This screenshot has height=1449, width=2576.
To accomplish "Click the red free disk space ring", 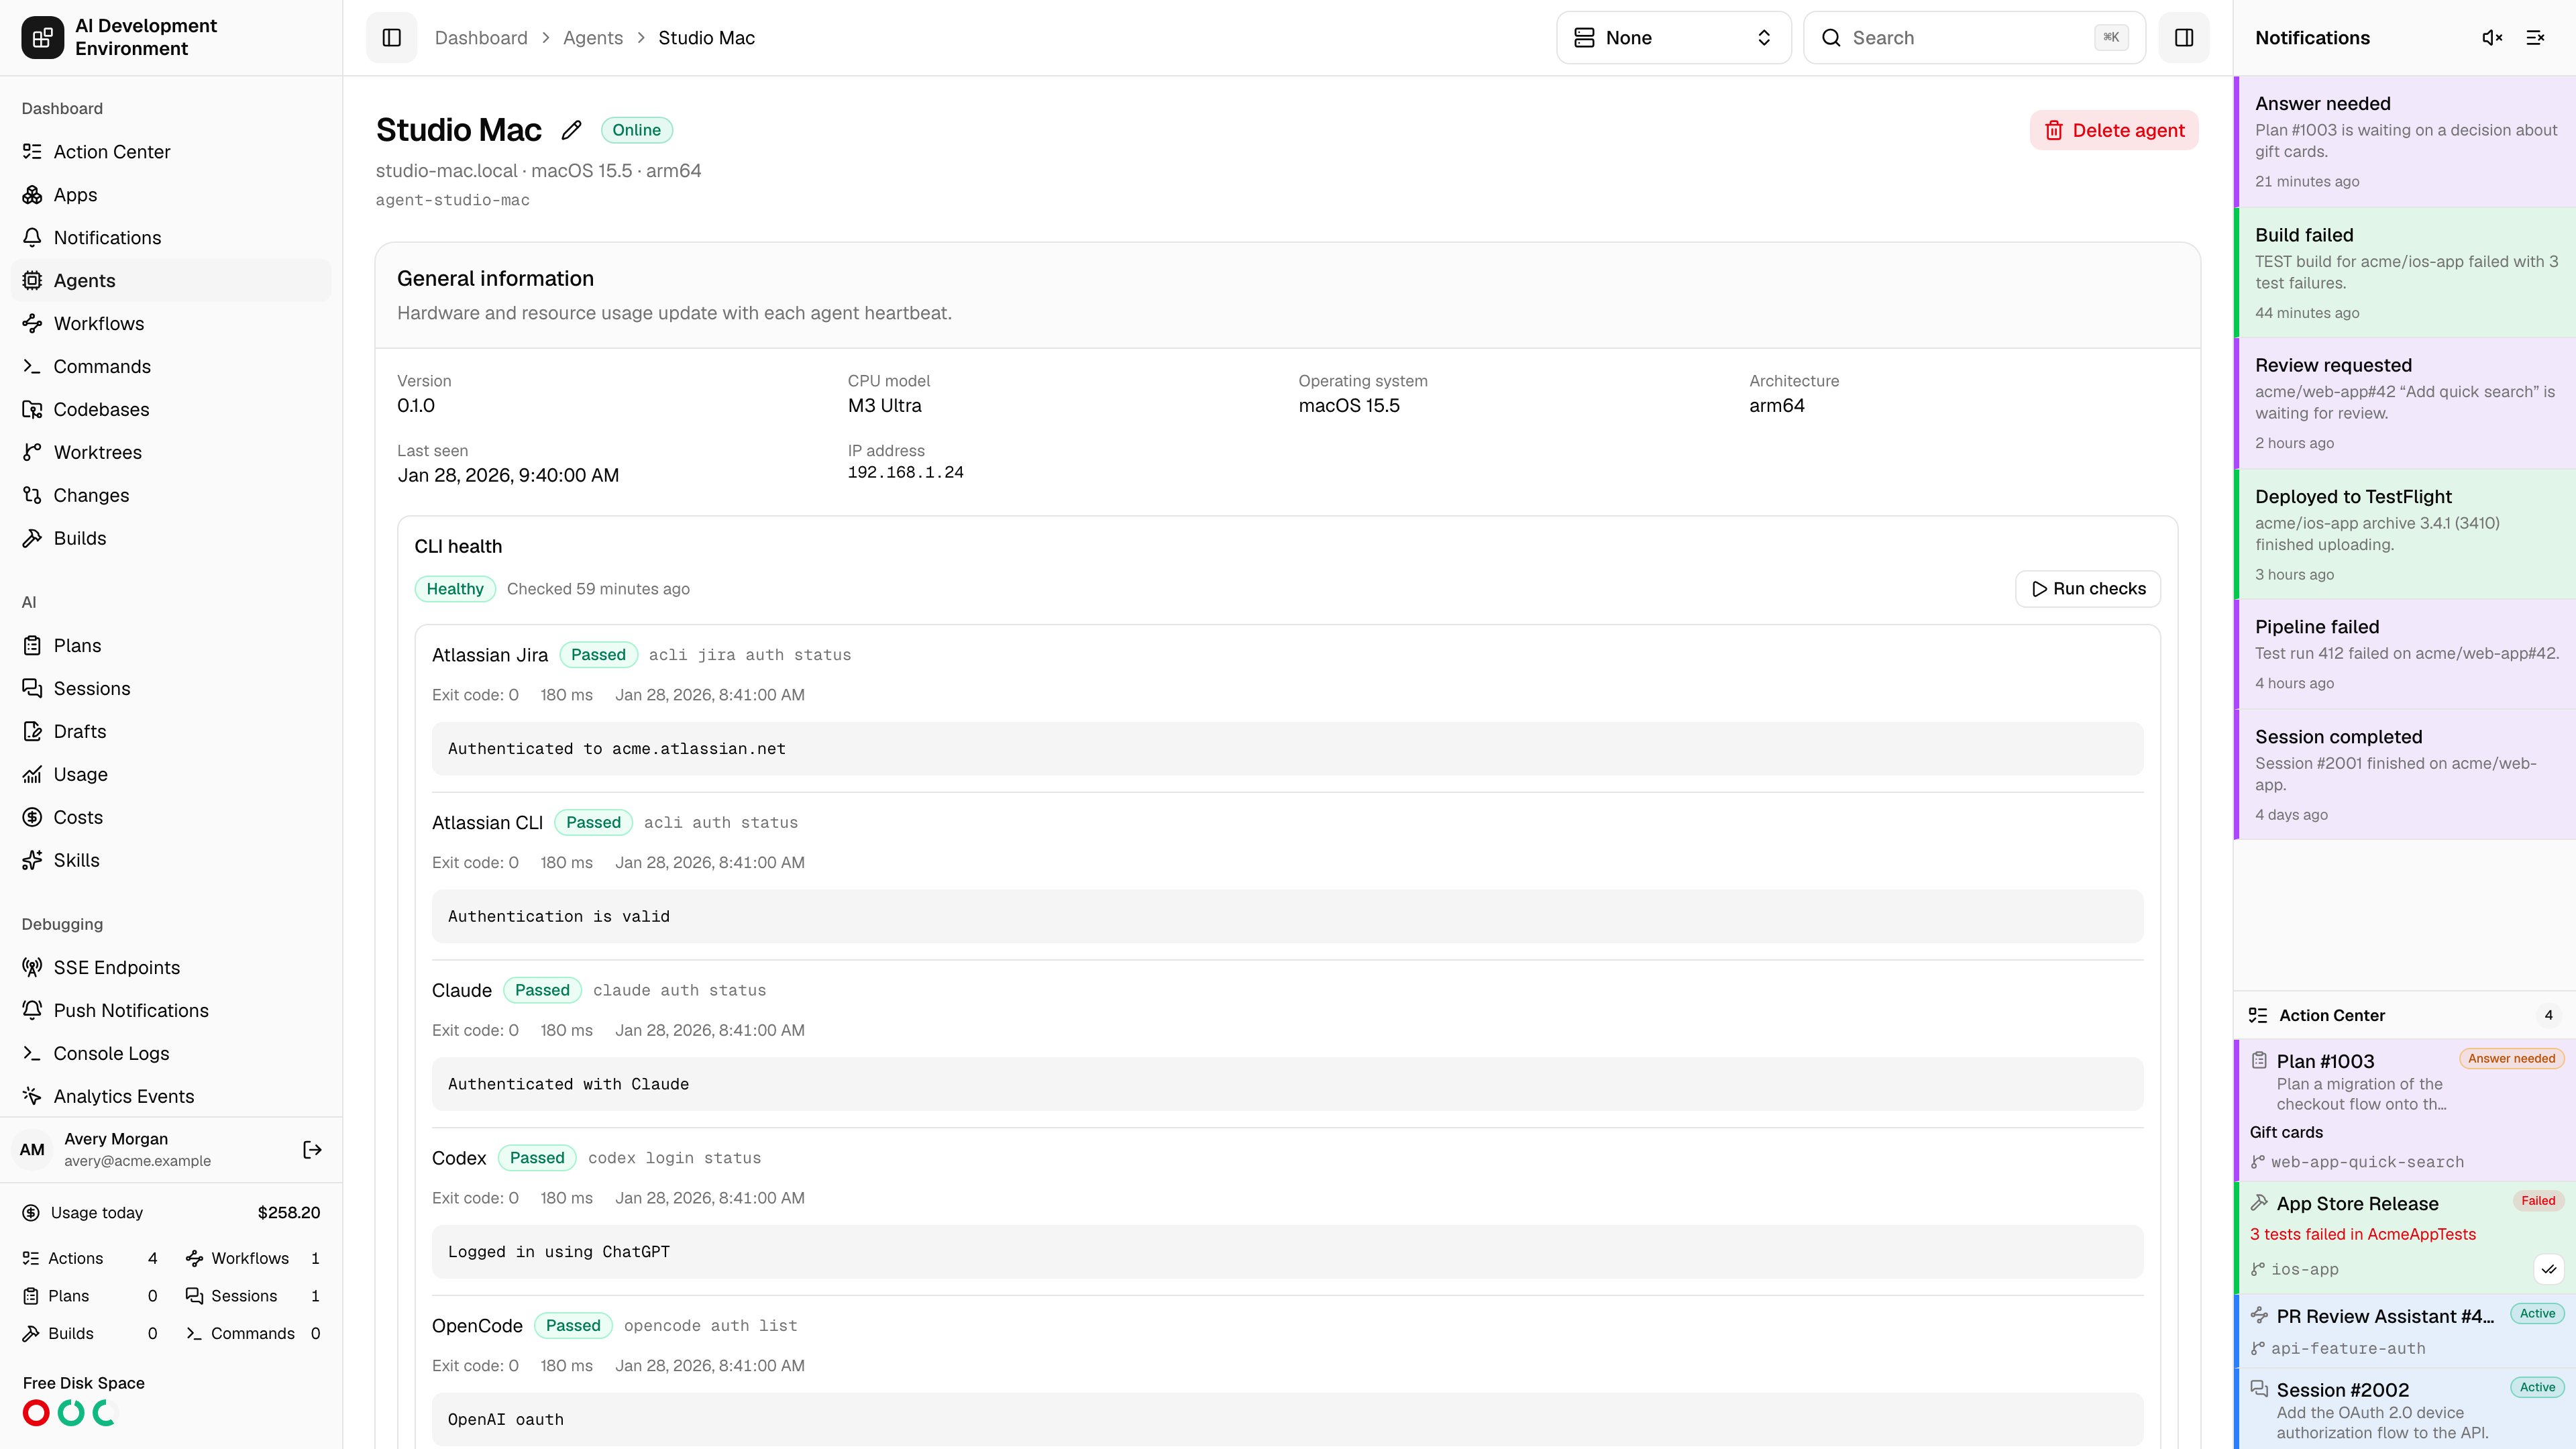I will tap(36, 1413).
